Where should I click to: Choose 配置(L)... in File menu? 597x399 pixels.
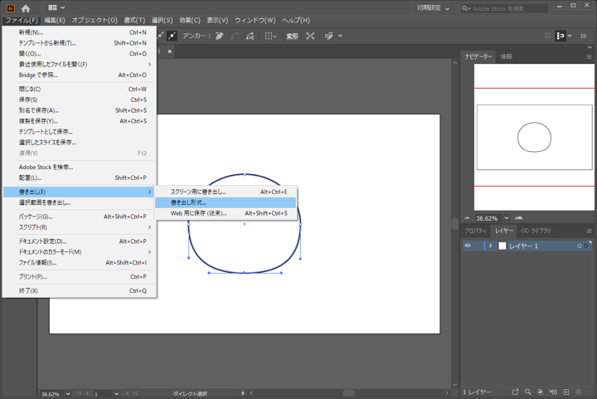click(80, 178)
